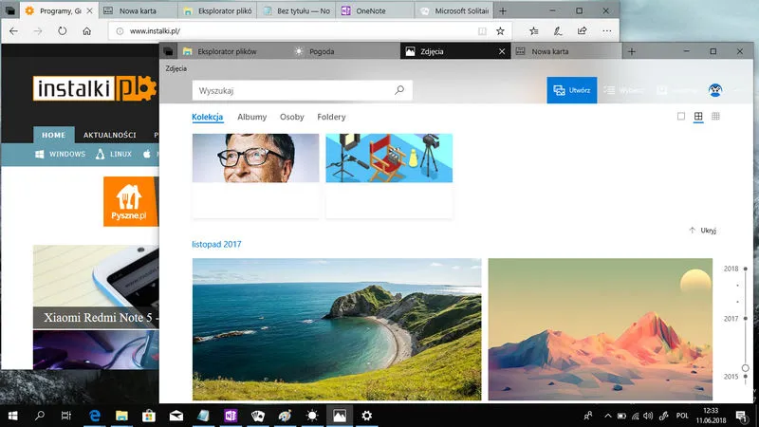Switch to the Albumy tab
Screen dimensions: 759x427
[251, 117]
